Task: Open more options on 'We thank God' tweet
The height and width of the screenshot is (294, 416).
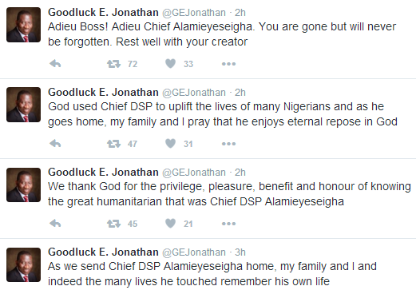Action: 228,224
